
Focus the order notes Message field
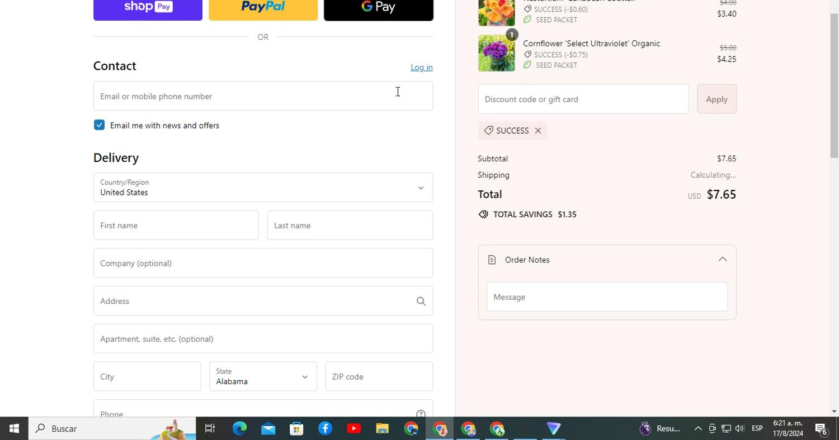pyautogui.click(x=607, y=297)
